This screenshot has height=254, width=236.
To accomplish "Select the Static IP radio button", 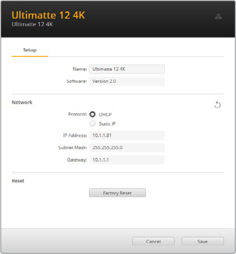I will 93,124.
